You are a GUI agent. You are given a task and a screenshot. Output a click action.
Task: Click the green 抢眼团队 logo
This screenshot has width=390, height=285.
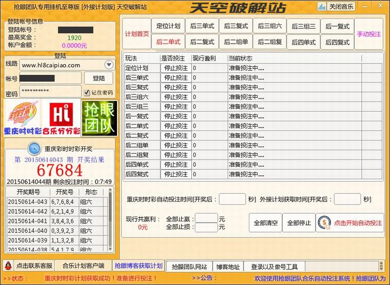coord(100,118)
